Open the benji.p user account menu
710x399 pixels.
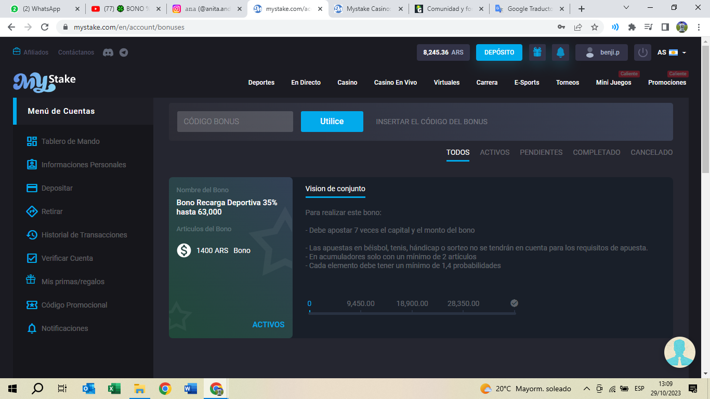[601, 52]
